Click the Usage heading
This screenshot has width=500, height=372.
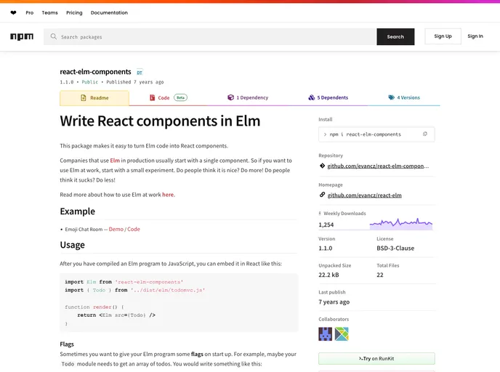73,245
